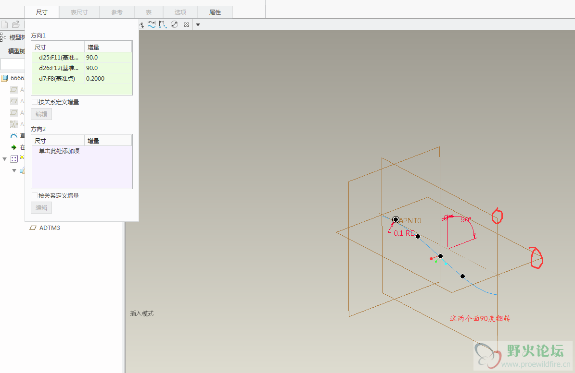Viewport: 575px width, 373px height.
Task: Click the open folder icon
Action: (16, 24)
